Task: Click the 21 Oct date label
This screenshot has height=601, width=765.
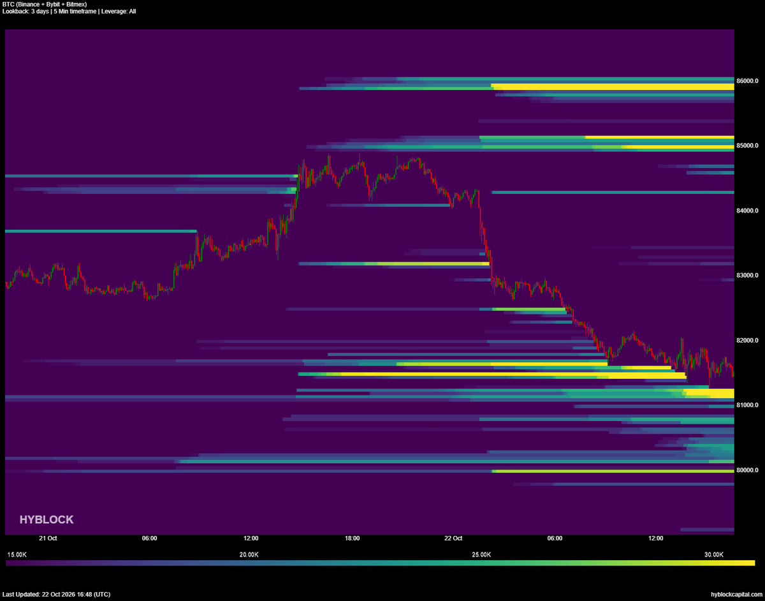Action: coord(48,538)
